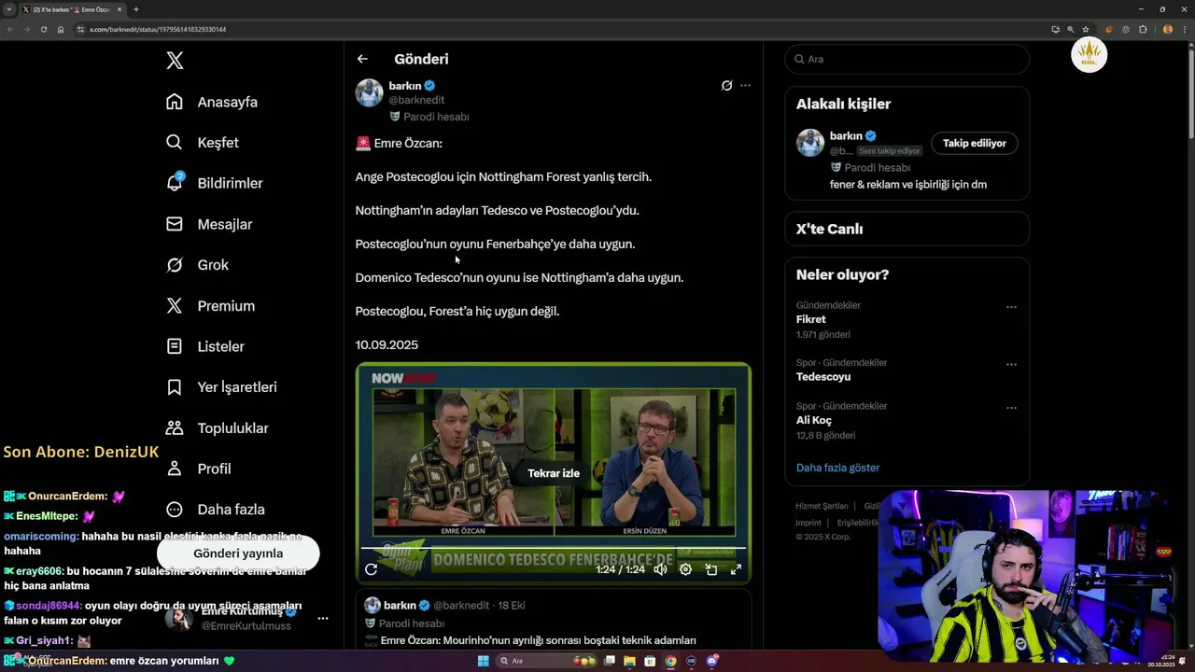Click the Listeler list icon
Image resolution: width=1195 pixels, height=672 pixels.
point(175,346)
